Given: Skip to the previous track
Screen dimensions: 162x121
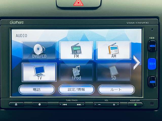Looking at the screenshot, I should (x=65, y=105).
